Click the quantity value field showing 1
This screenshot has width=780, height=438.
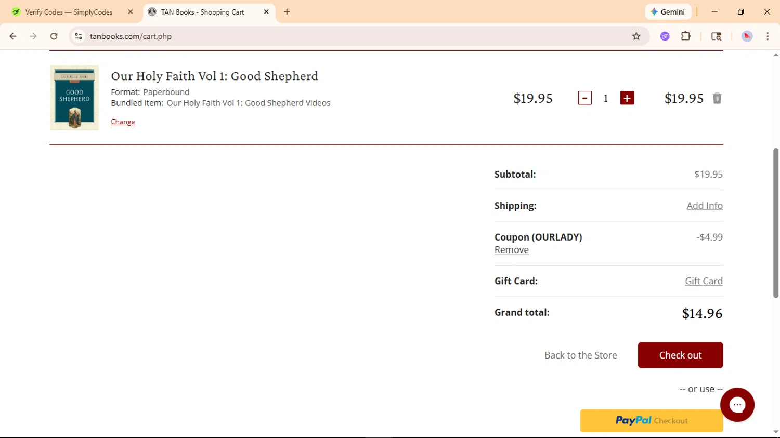click(606, 98)
